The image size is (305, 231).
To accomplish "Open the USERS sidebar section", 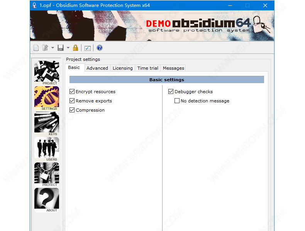I will pyautogui.click(x=47, y=149).
